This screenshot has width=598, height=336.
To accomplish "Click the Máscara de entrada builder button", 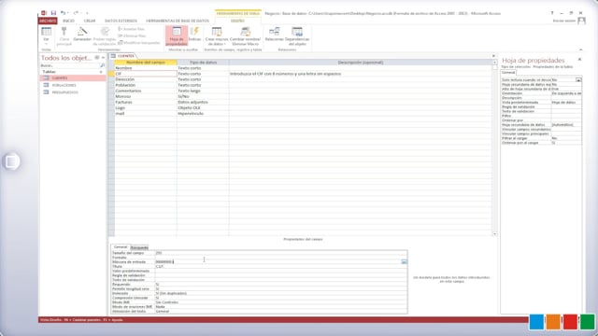I will point(404,261).
